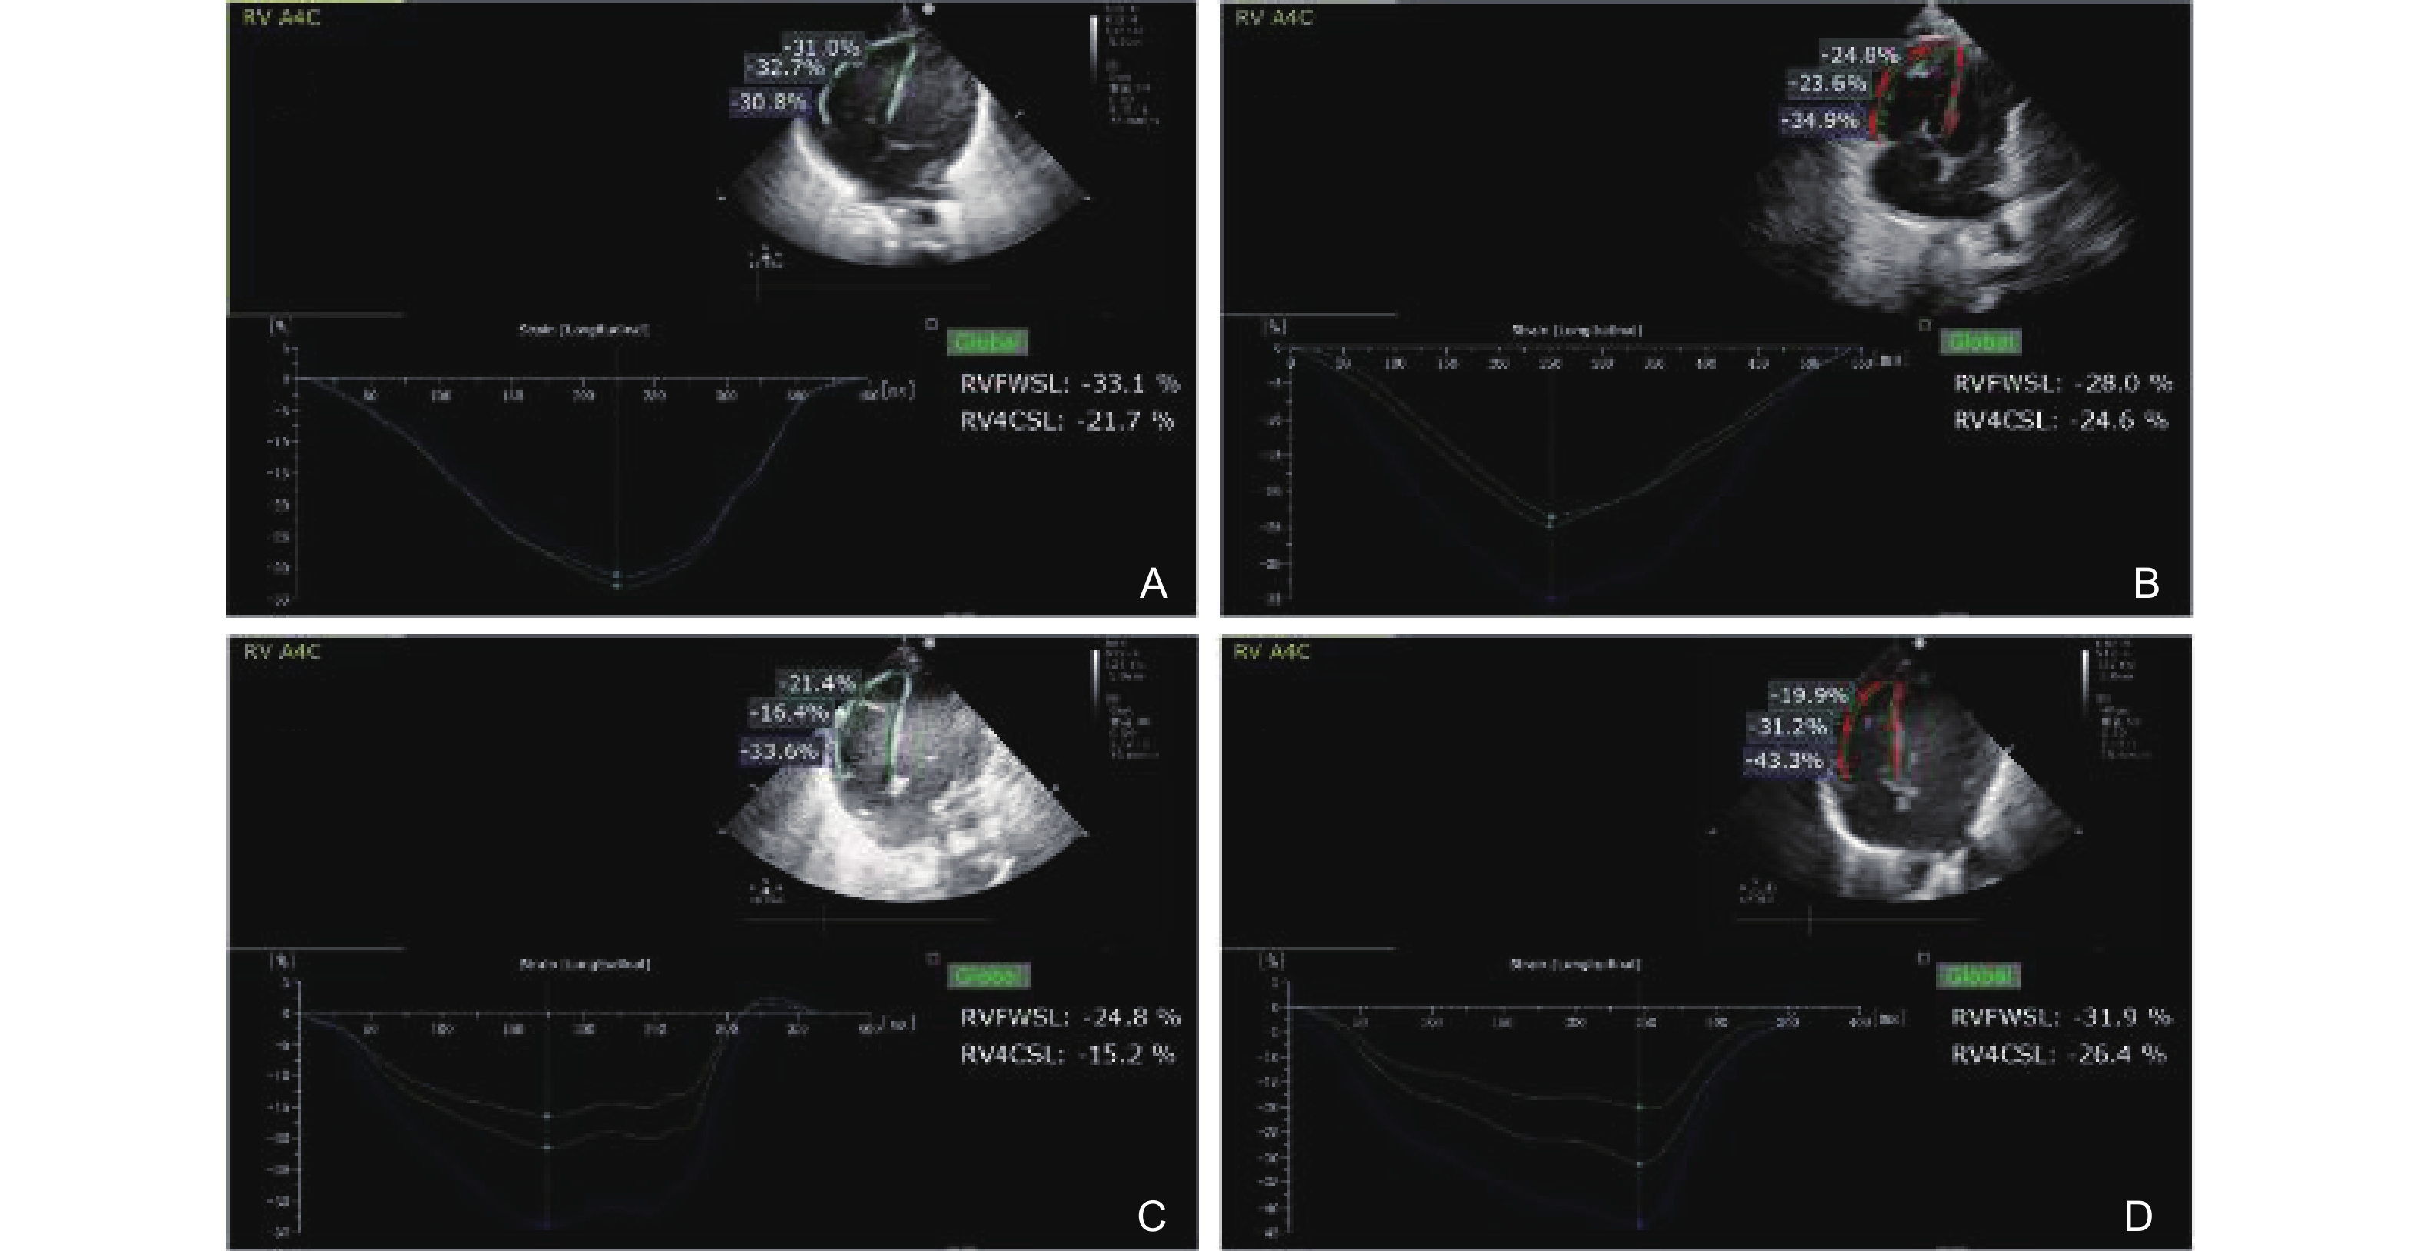
Task: Select the RV A4C view label in panel D
Action: tap(1270, 650)
